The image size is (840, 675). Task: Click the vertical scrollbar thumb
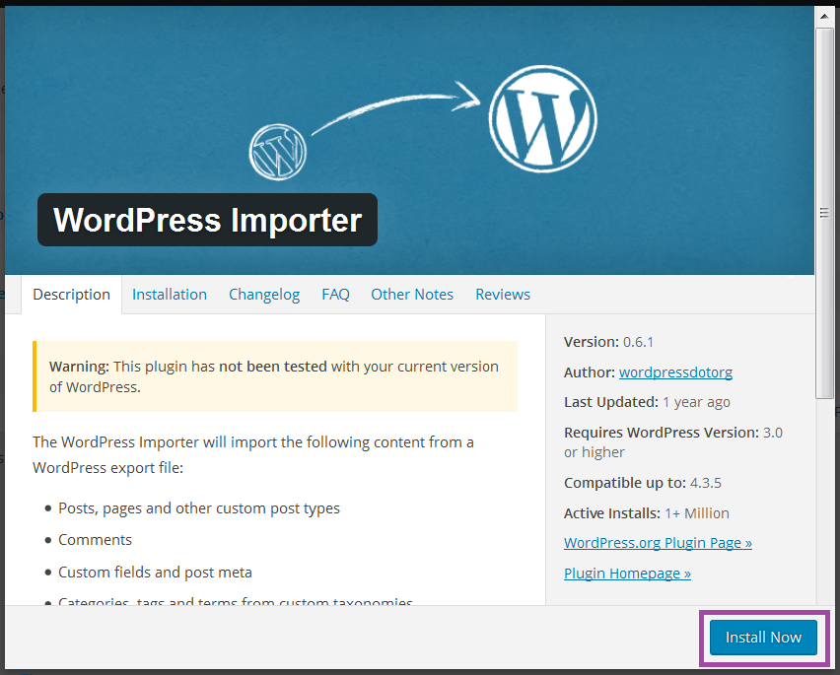click(x=824, y=213)
